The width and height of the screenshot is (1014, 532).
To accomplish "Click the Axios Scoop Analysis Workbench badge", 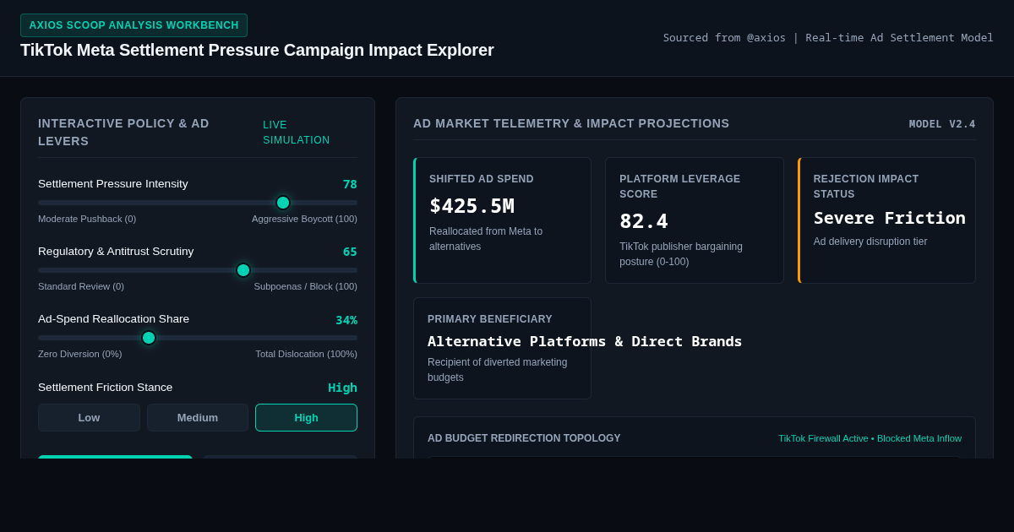I will tap(134, 25).
